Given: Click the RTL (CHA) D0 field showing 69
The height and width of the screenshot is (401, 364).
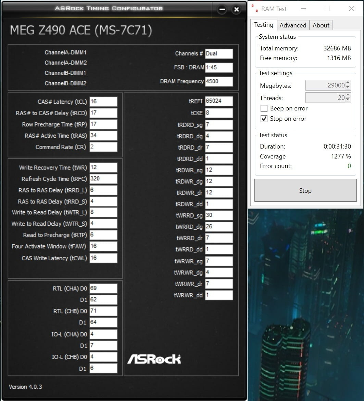Looking at the screenshot, I should pyautogui.click(x=103, y=288).
